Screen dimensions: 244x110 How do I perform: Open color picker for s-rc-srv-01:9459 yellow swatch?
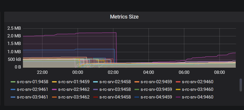click(x=54, y=82)
